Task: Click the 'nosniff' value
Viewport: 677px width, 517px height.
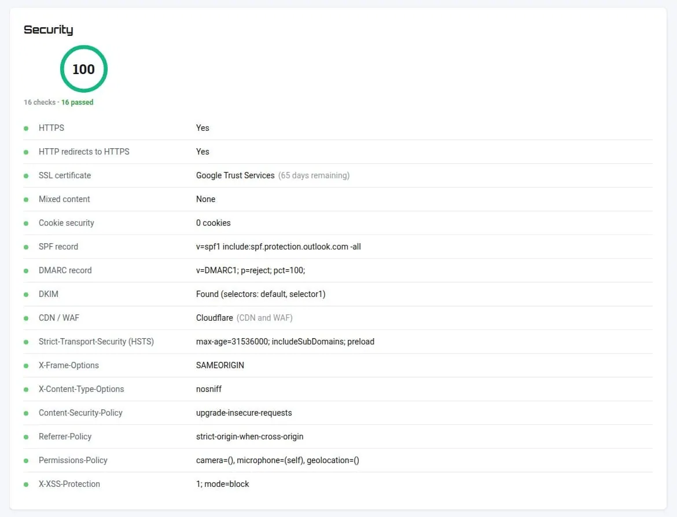Action: [x=209, y=389]
